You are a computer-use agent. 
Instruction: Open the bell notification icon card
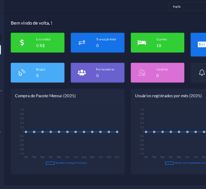point(202,73)
